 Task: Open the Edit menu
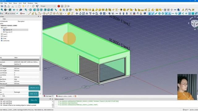[2, 3]
